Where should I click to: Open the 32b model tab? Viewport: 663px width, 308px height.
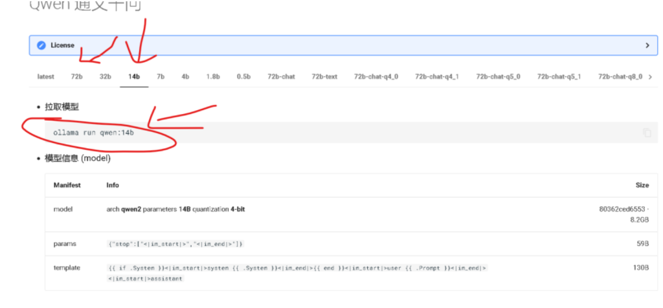(105, 76)
